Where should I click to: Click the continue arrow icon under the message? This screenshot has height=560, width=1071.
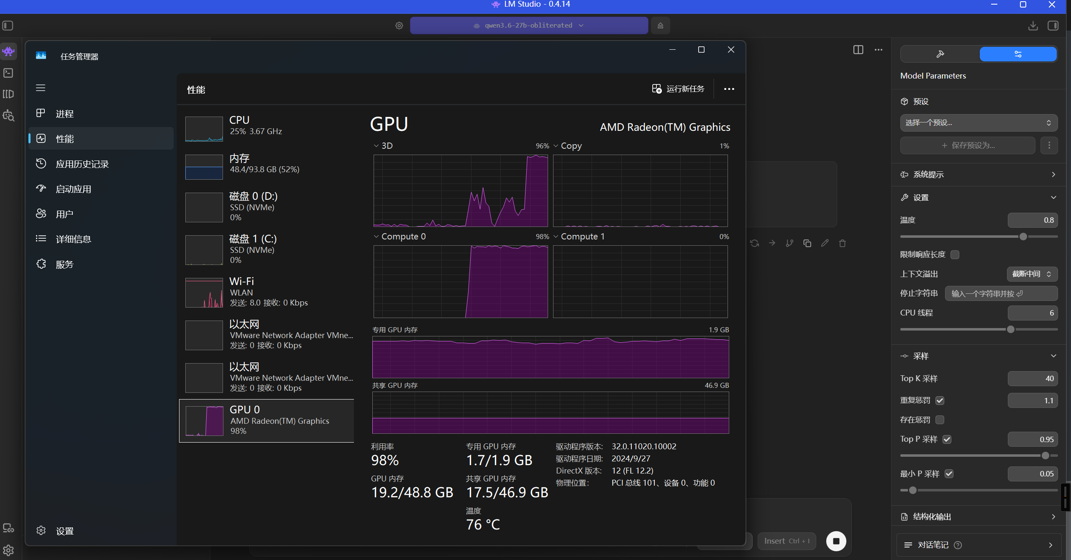[x=772, y=243]
